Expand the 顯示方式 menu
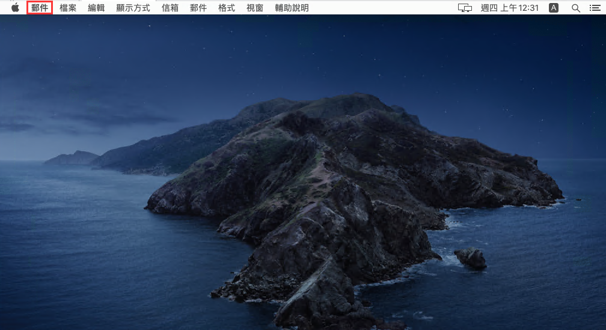Viewport: 606px width, 330px height. point(133,8)
